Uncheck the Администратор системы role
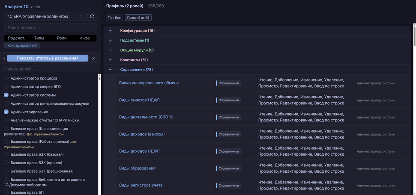The image size is (416, 195). coord(6,95)
